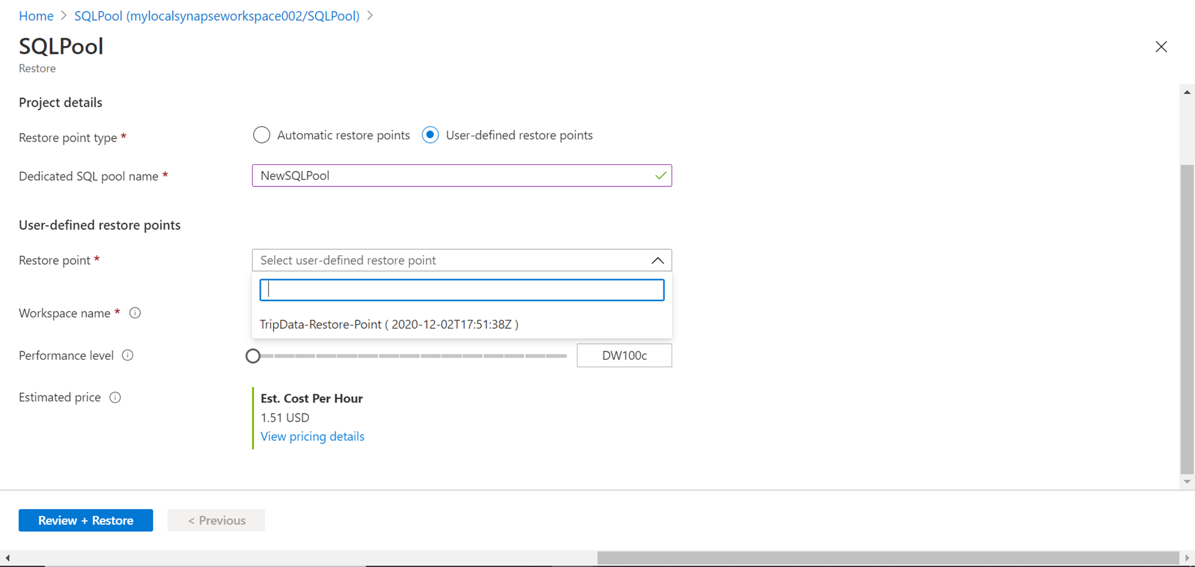1195x567 pixels.
Task: Click the horizontal scrollbar left arrow
Action: coord(7,558)
